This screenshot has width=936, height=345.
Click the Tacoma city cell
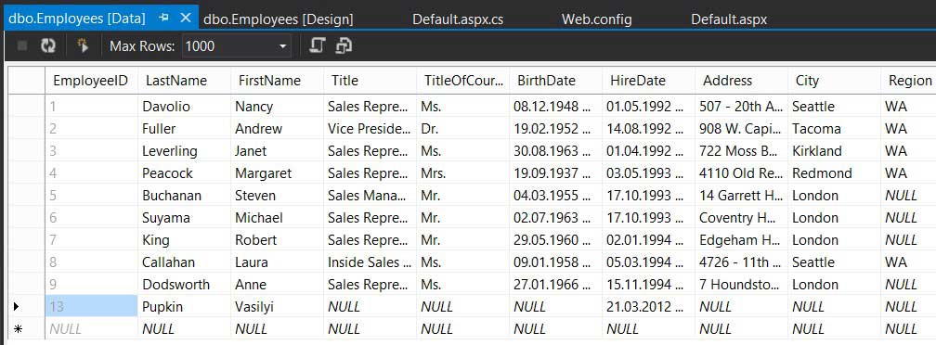(x=835, y=129)
